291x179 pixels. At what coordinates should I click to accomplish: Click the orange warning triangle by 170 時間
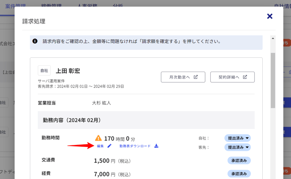pyautogui.click(x=98, y=138)
